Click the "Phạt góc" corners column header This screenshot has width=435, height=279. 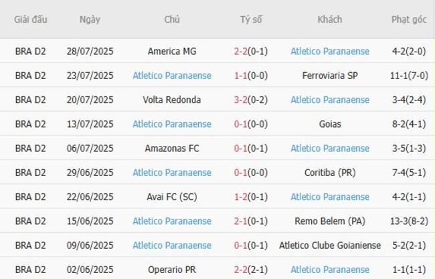coord(409,19)
